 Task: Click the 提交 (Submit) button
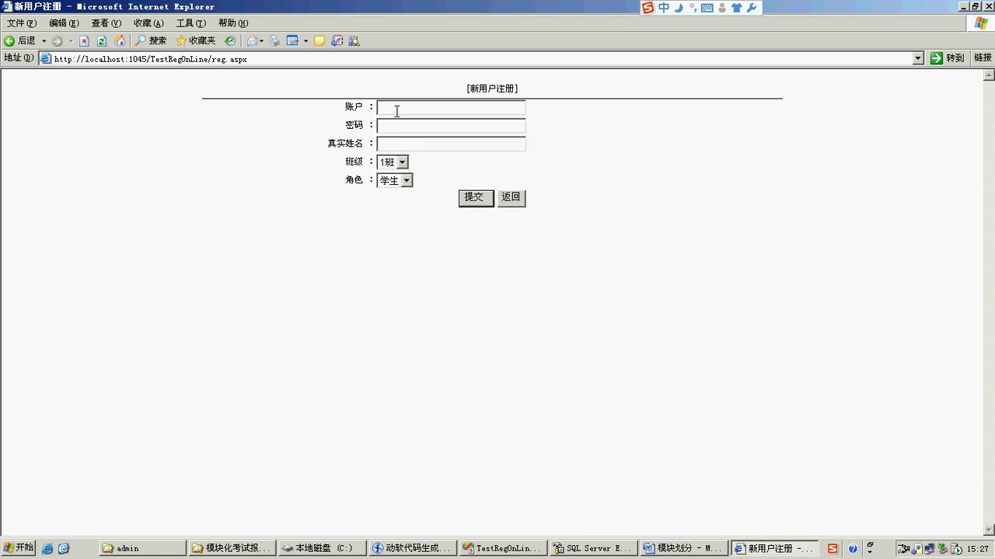coord(476,198)
